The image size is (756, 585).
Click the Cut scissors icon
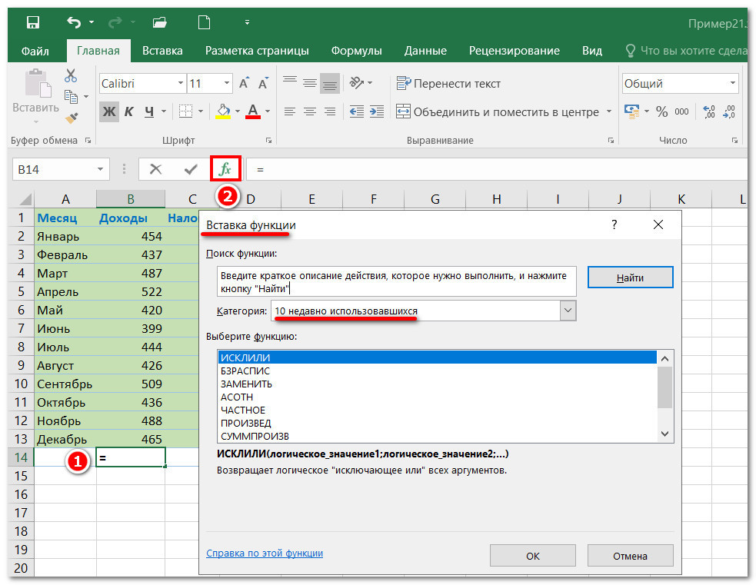71,76
